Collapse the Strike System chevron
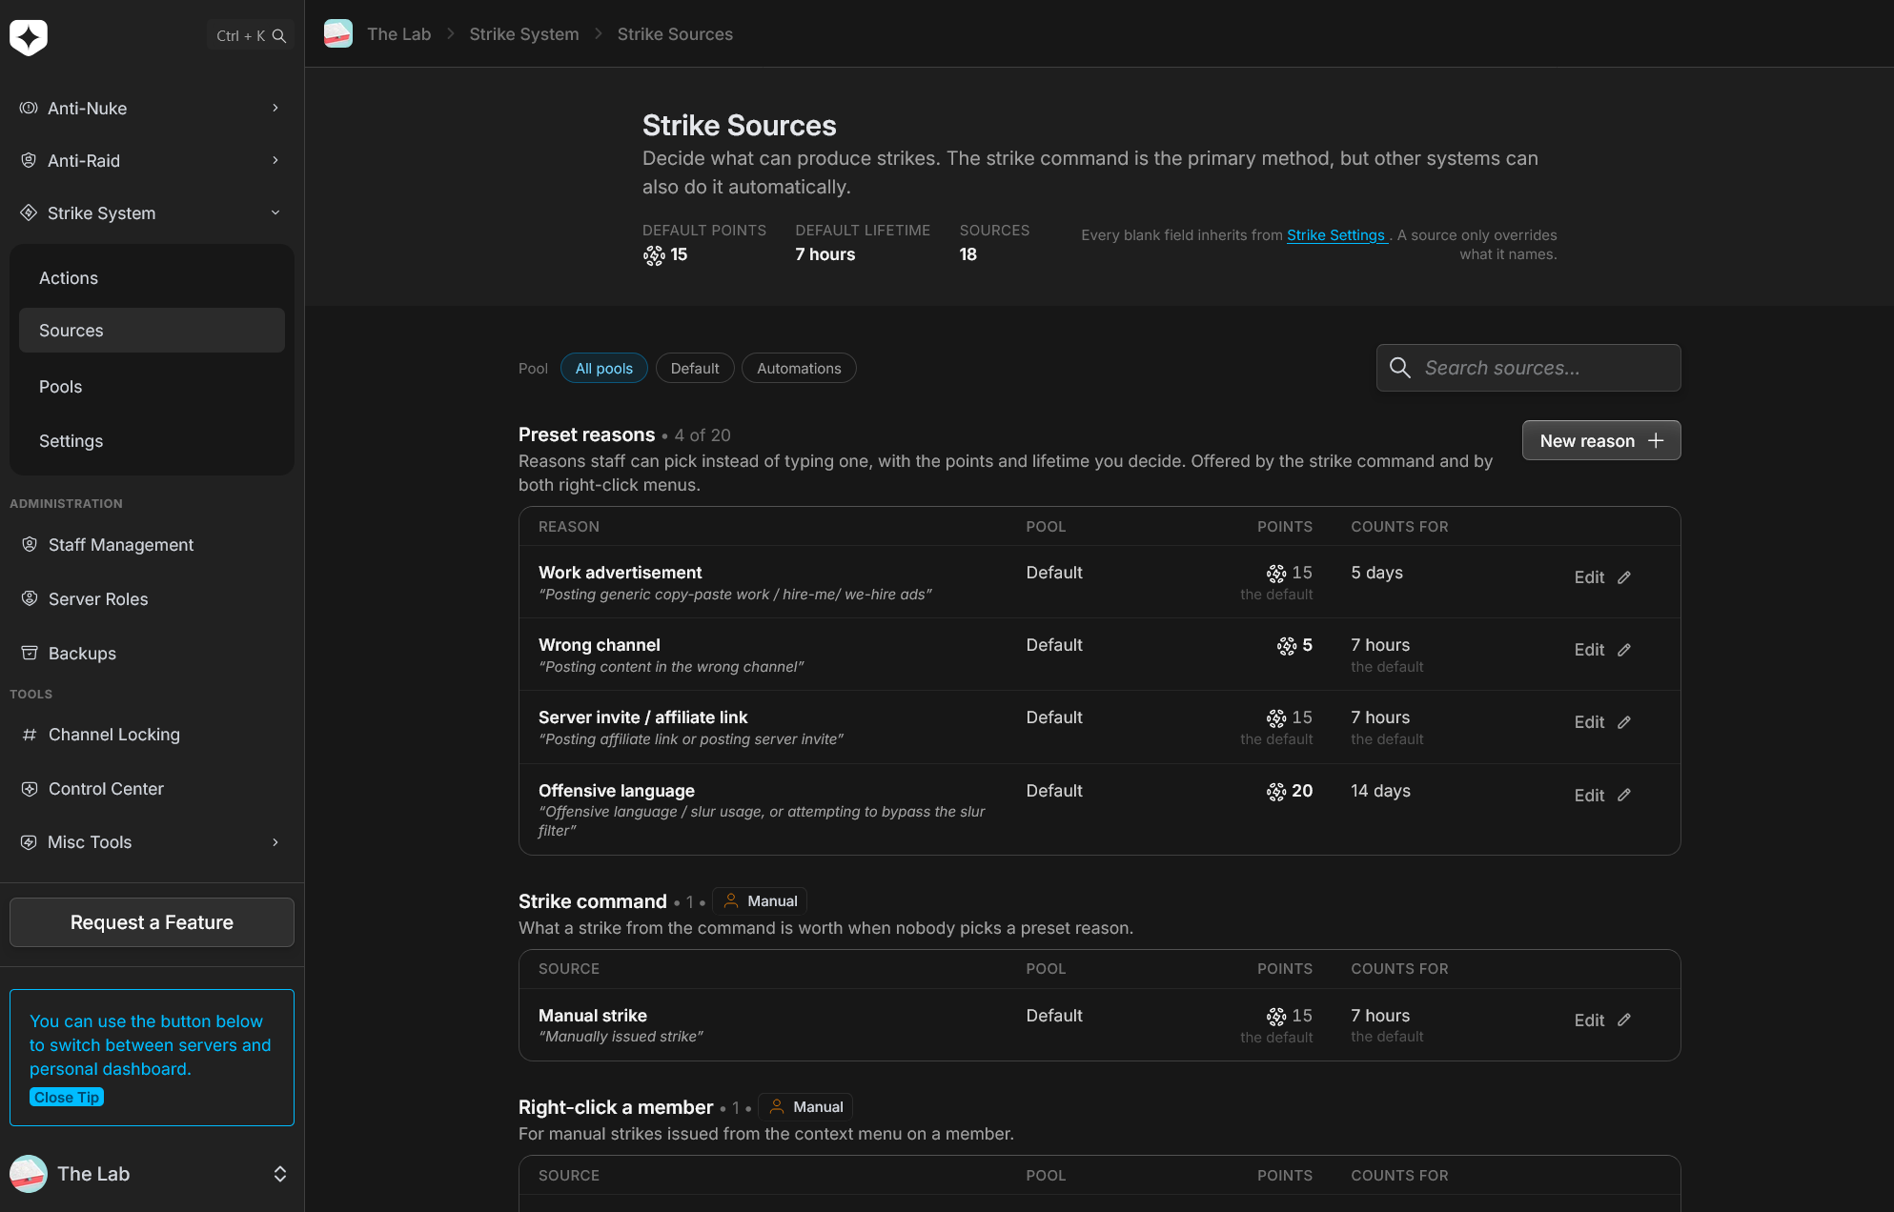 275,212
